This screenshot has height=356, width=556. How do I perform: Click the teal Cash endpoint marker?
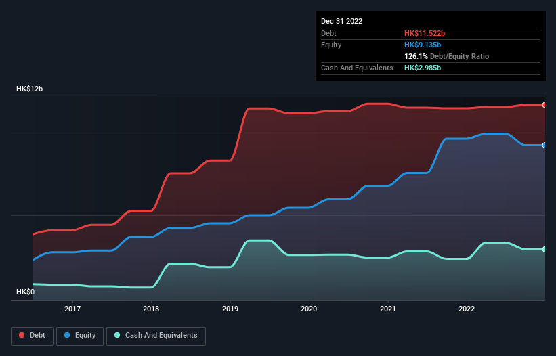[544, 249]
